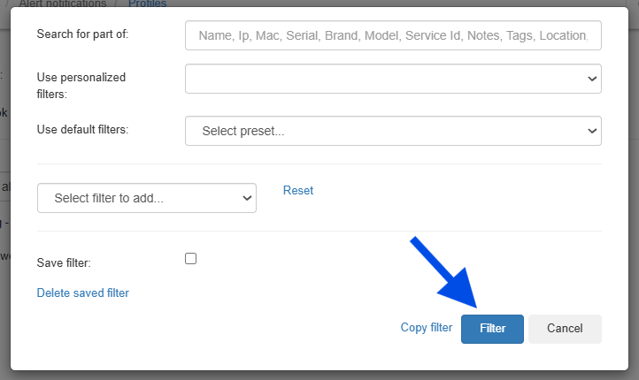Open the personalized filters dropdown
This screenshot has width=639, height=380.
pyautogui.click(x=393, y=79)
